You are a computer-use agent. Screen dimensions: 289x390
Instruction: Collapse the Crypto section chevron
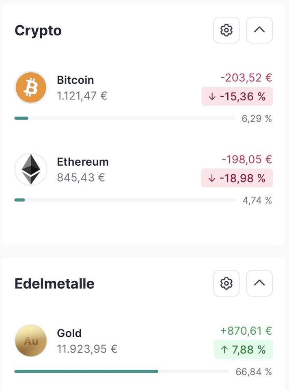point(259,30)
